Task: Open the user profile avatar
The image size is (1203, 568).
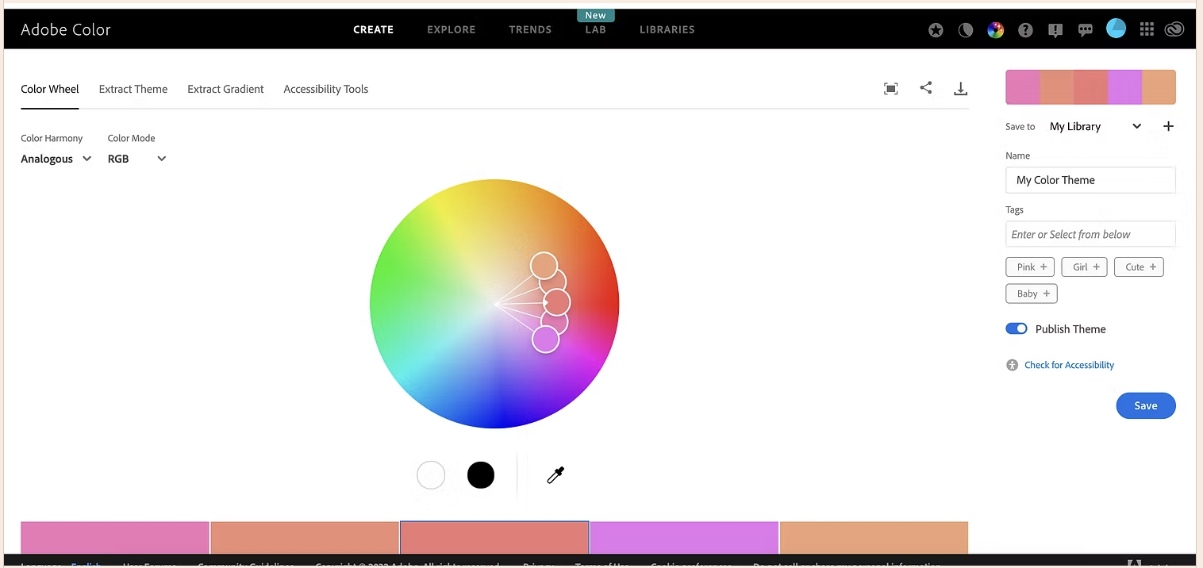Action: pyautogui.click(x=1116, y=29)
